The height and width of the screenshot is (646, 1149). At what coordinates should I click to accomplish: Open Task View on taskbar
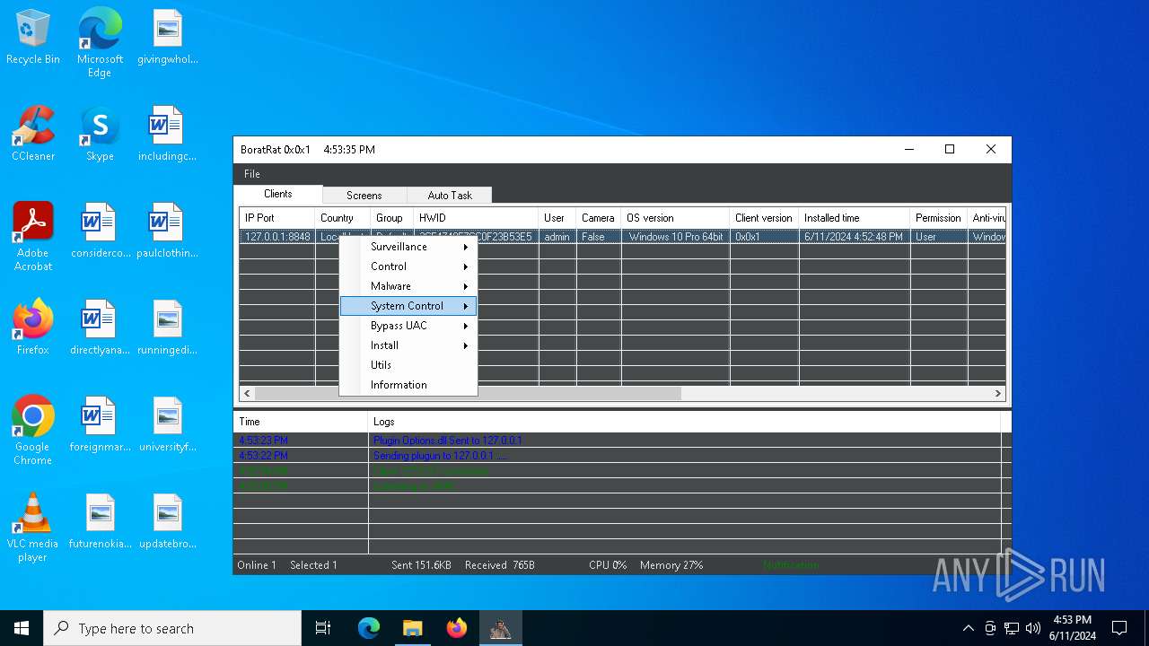(x=323, y=628)
